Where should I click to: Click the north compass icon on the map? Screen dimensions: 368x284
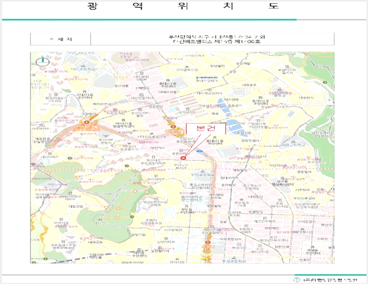(43, 61)
